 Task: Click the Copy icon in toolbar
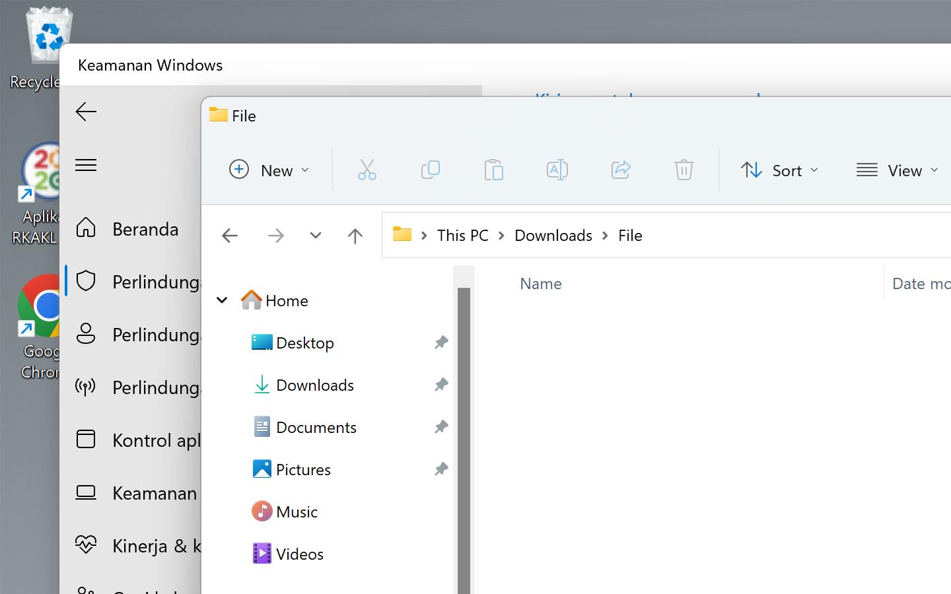pos(430,170)
